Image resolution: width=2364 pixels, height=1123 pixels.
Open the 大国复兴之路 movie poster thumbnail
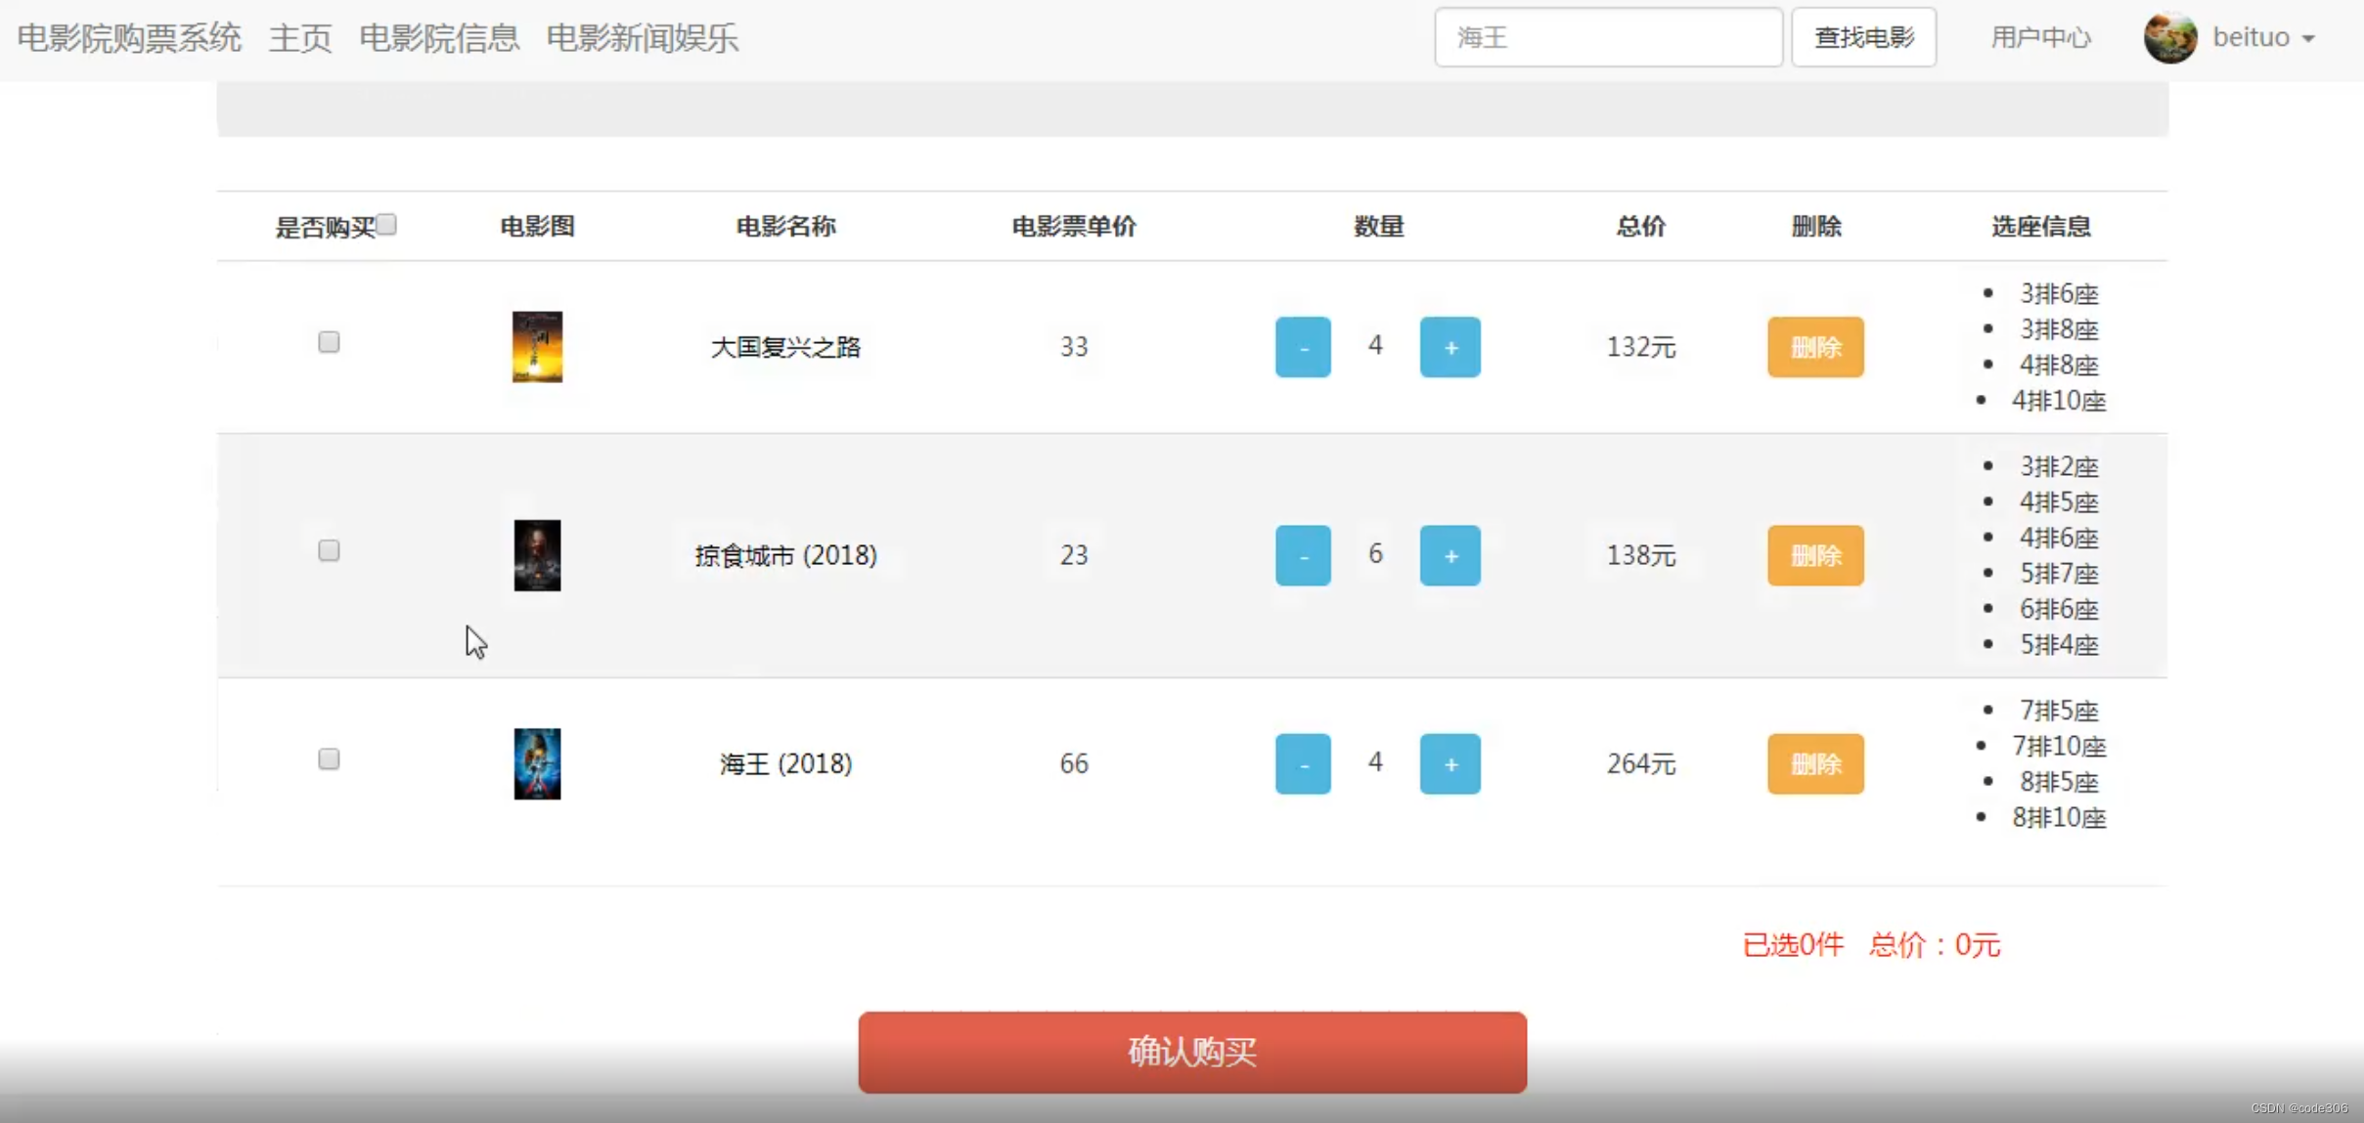[x=537, y=347]
